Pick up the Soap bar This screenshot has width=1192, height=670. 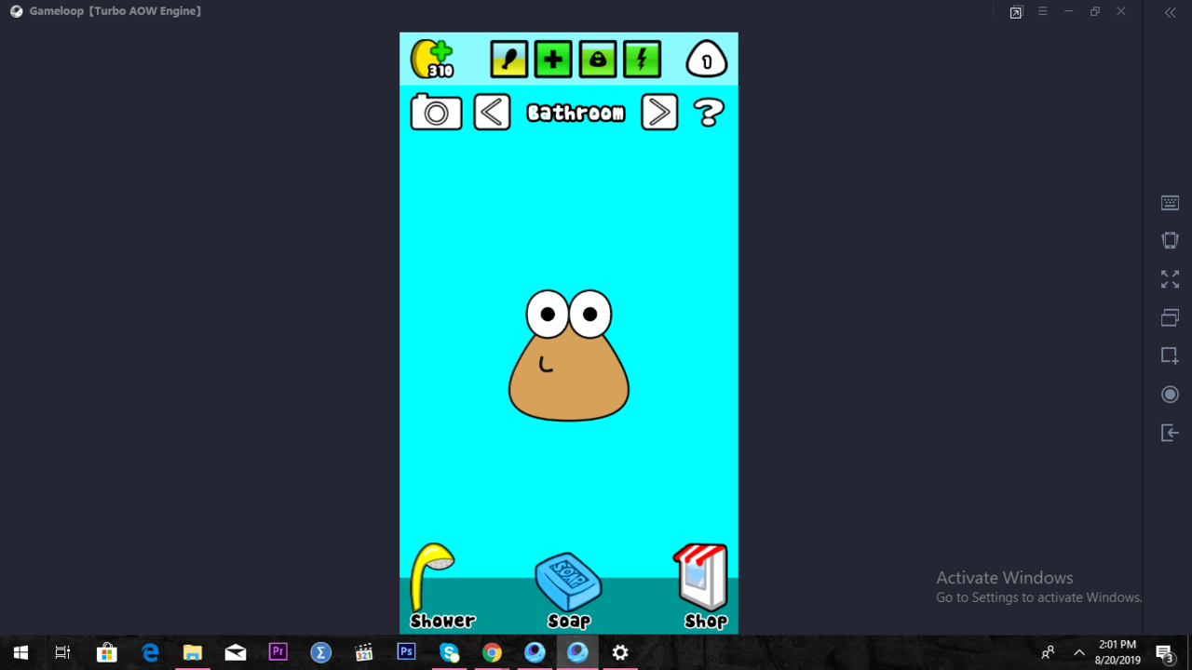point(569,591)
